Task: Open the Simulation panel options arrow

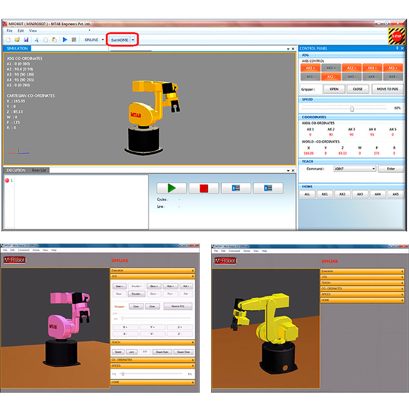Action: pos(288,49)
